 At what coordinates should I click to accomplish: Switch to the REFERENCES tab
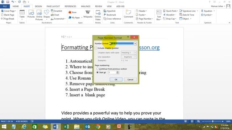pos(70,6)
